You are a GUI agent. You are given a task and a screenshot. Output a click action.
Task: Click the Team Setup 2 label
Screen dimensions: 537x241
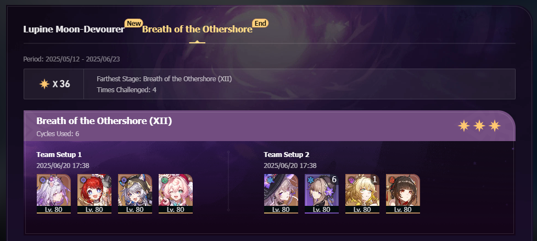pos(286,154)
